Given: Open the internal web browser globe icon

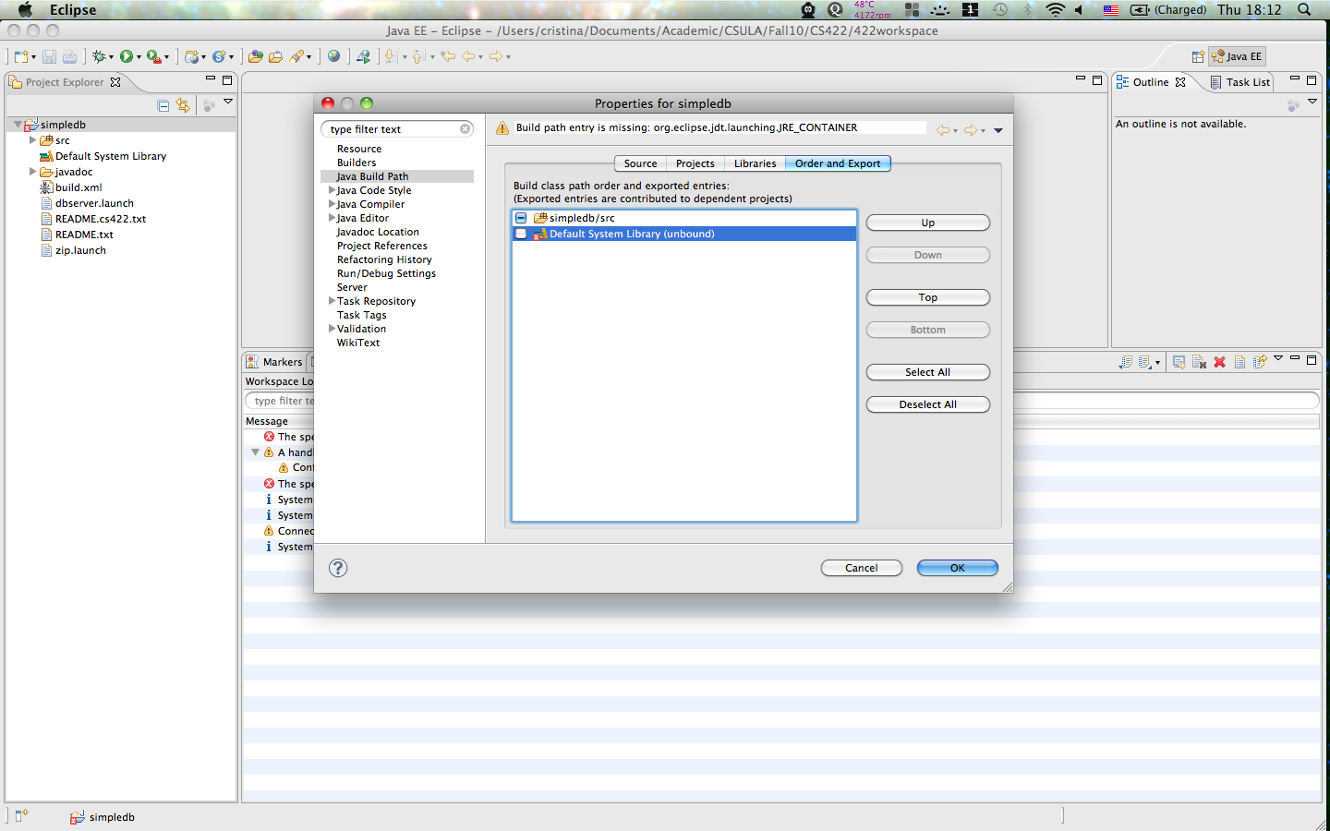Looking at the screenshot, I should click(333, 56).
